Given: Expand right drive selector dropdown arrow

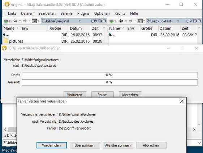Looking at the screenshot, I should [115, 21].
